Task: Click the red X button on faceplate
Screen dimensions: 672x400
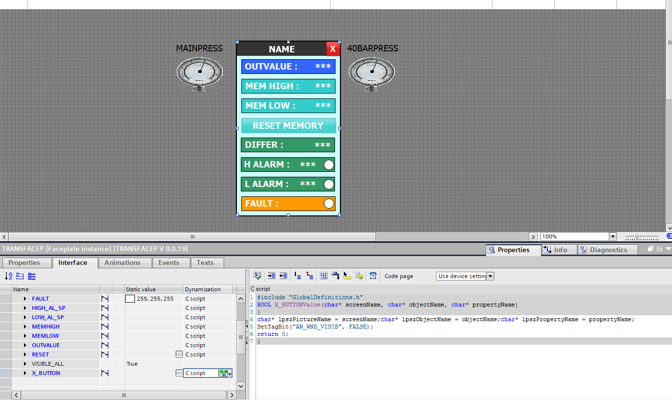Action: pyautogui.click(x=333, y=49)
